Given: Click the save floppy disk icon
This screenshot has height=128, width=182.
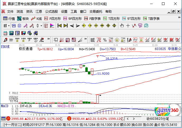Looking at the screenshot, I should [x=24, y=33].
